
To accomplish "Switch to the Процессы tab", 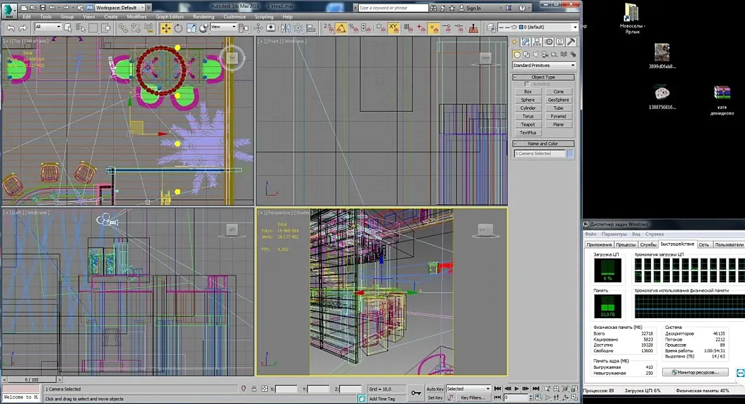I will click(625, 245).
